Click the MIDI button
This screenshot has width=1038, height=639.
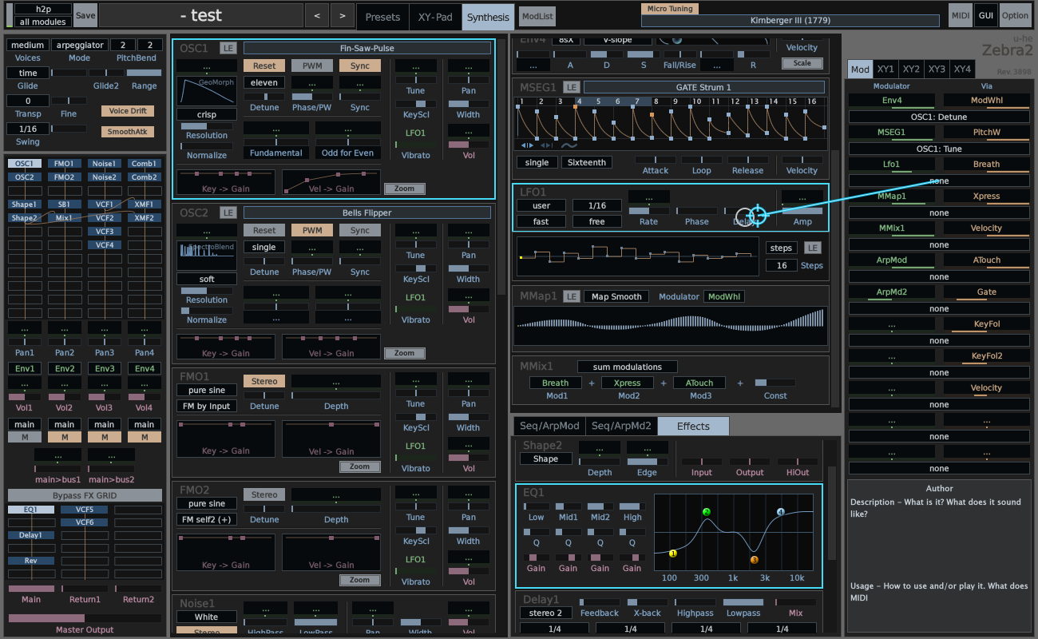961,15
